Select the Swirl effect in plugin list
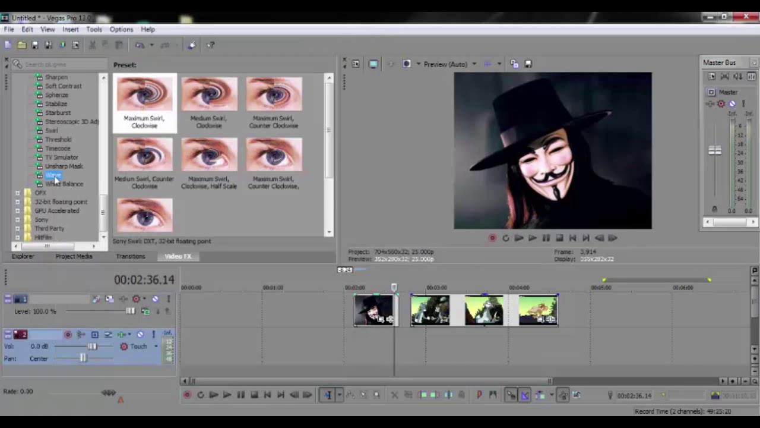The height and width of the screenshot is (428, 760). (x=52, y=131)
